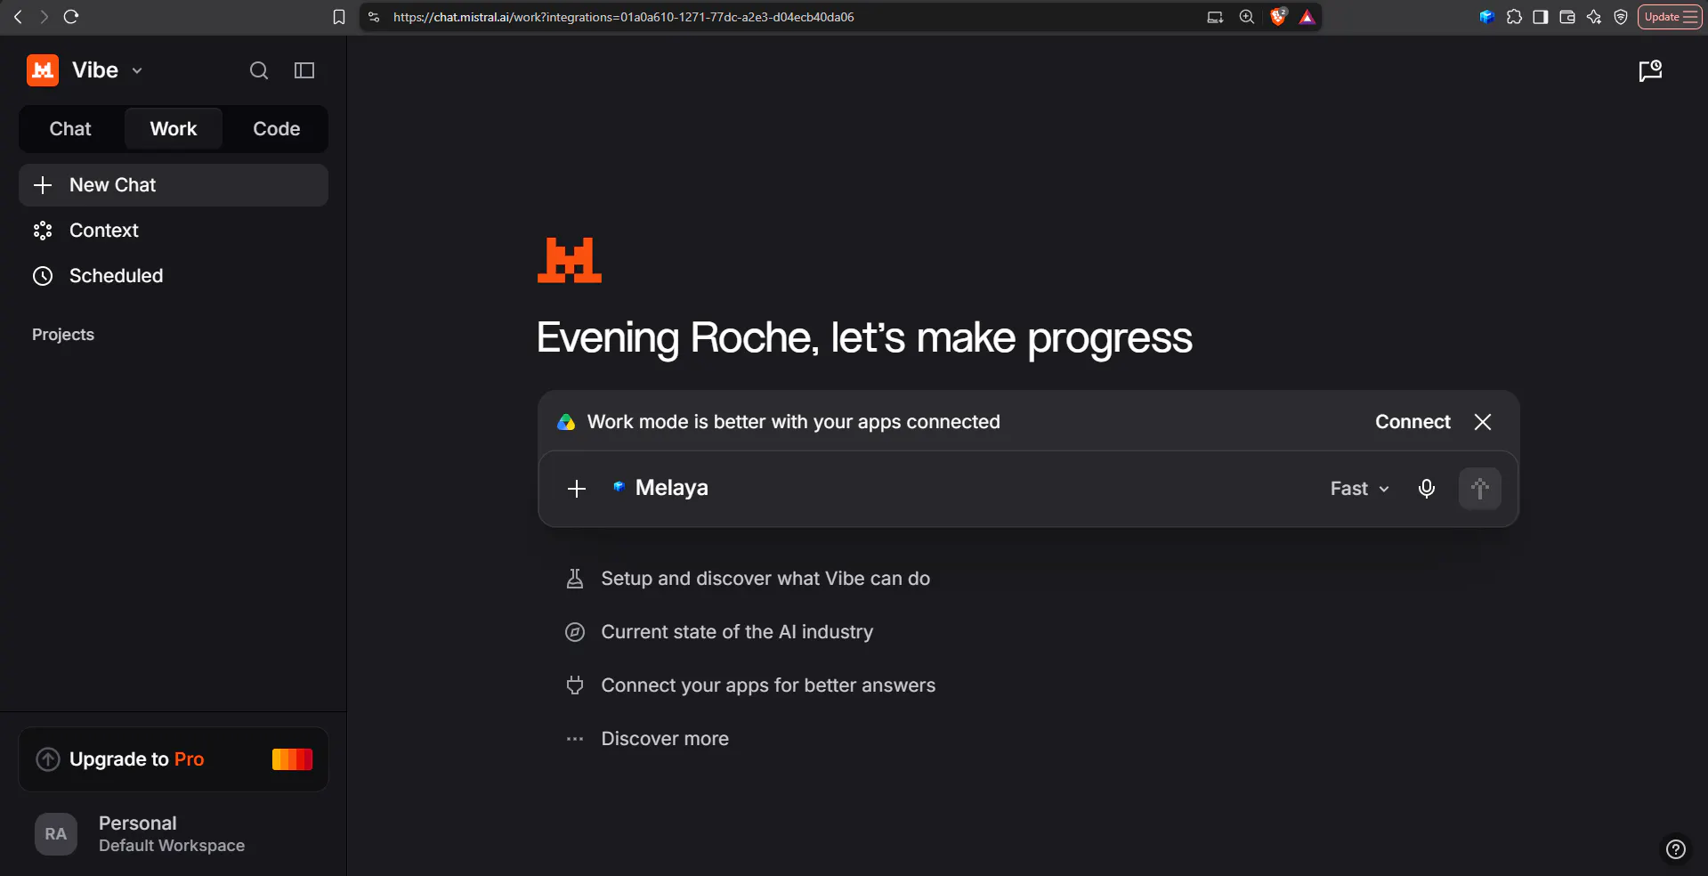Click Upgrade to Pro

(x=174, y=759)
